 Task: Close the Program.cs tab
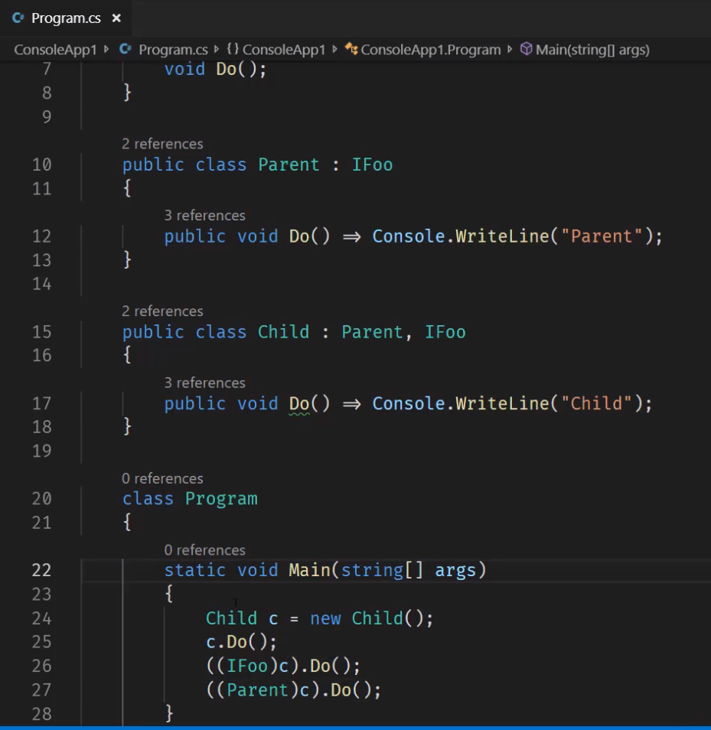point(116,17)
